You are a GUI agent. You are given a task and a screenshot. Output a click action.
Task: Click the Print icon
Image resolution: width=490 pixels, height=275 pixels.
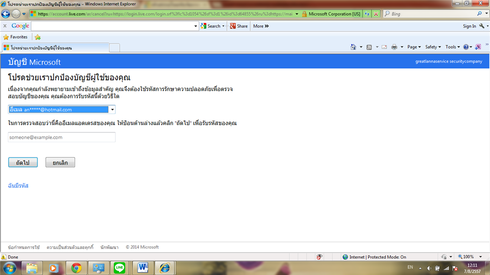click(394, 47)
